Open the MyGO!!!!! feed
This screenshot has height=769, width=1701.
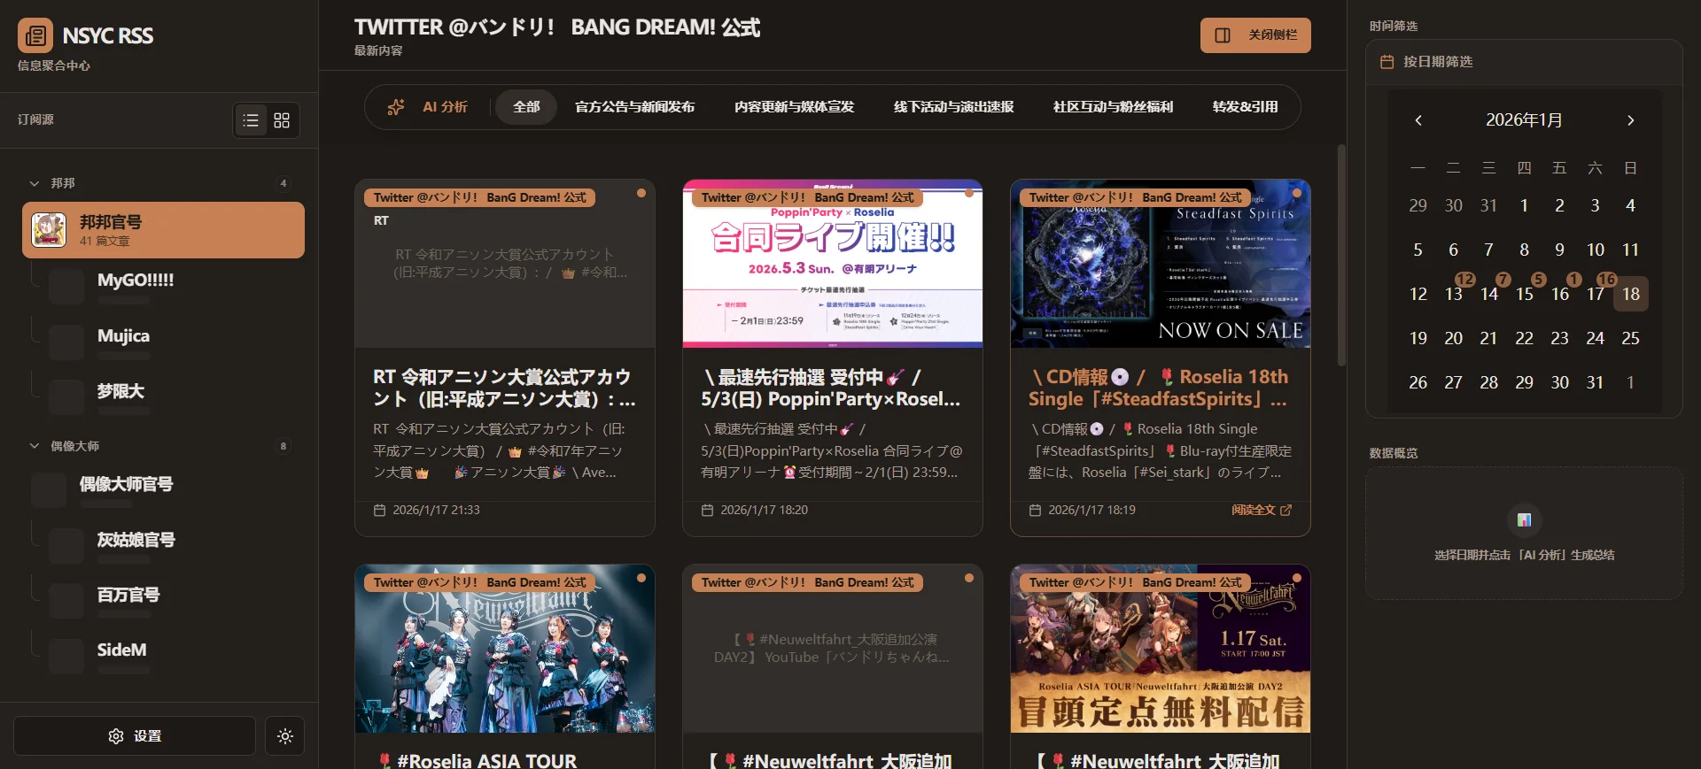136,281
